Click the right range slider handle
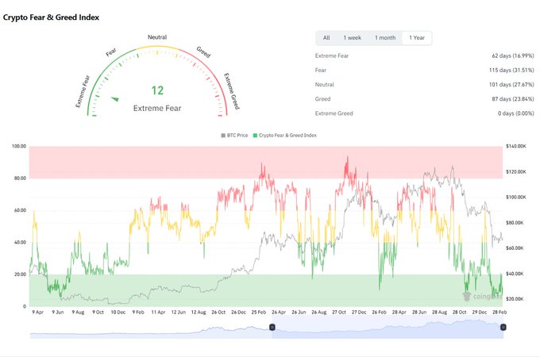 point(503,327)
